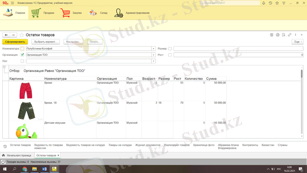Open Хранилище фото link

click(x=204, y=145)
